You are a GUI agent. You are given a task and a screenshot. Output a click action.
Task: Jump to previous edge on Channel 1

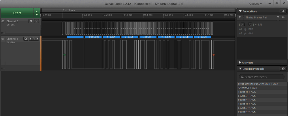tap(31, 39)
